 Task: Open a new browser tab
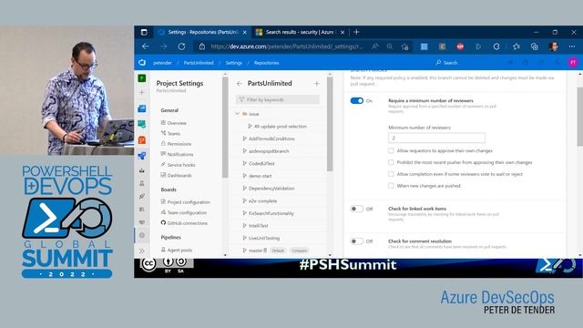(356, 33)
